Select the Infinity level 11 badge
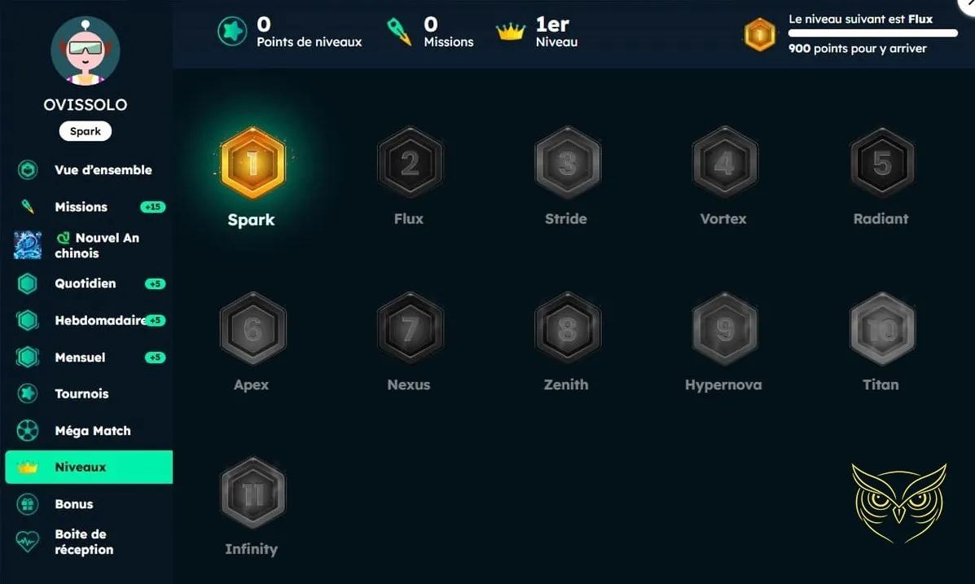975x584 pixels. (x=253, y=494)
